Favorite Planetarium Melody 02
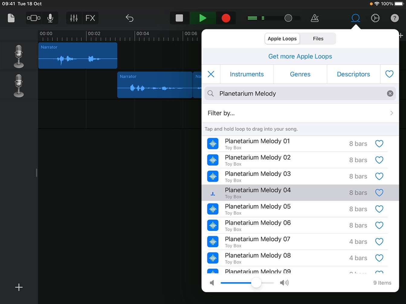 pyautogui.click(x=379, y=160)
